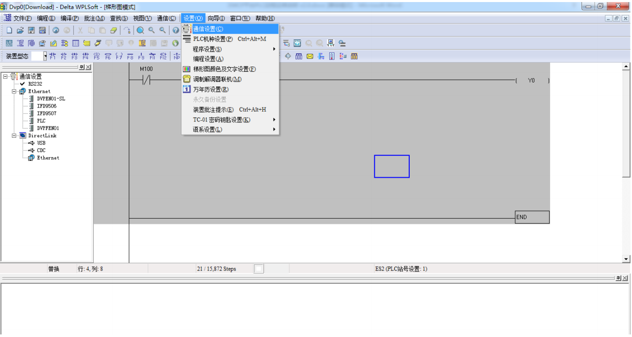Select IFD9507 tree node
Viewport: 632px width, 337px height.
47,113
